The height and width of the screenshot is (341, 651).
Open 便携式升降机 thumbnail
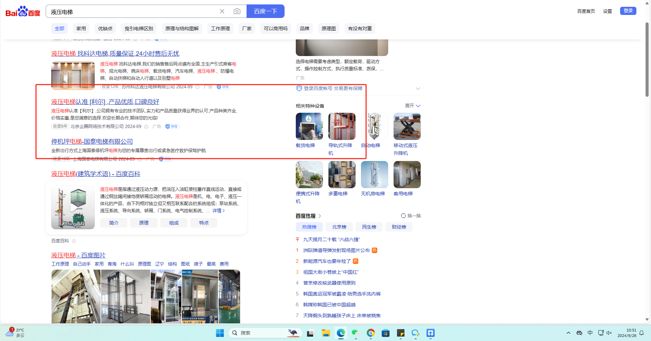pos(309,175)
